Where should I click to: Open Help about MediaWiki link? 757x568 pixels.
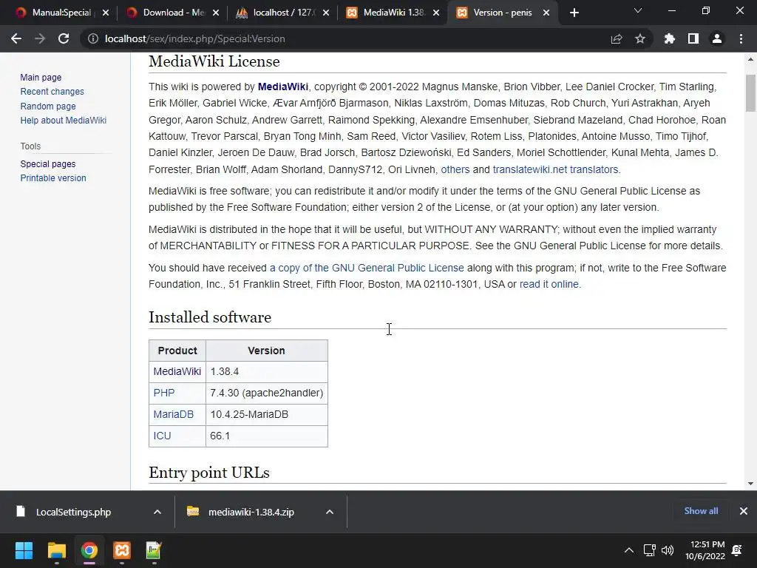(64, 121)
